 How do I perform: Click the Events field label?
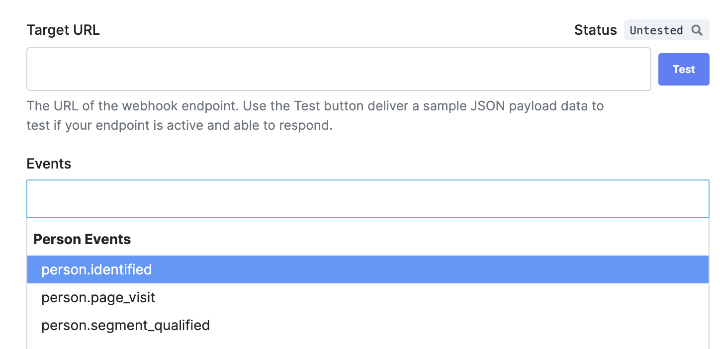49,164
